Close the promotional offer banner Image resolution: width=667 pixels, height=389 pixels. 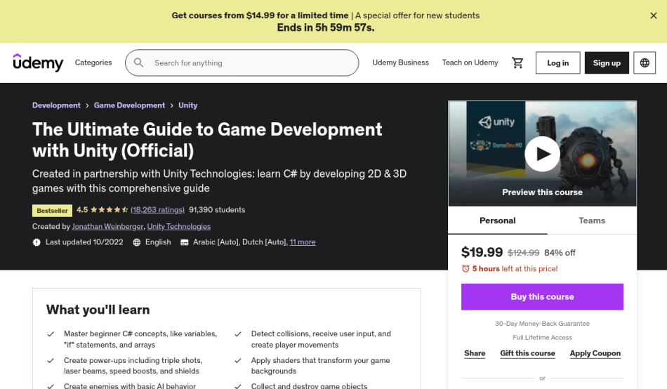tap(654, 15)
